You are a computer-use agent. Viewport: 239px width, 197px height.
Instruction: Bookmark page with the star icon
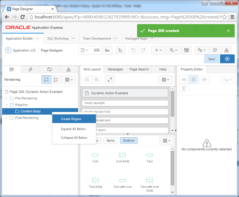225,17
